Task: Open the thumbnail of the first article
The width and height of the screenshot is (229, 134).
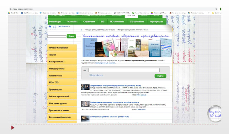Action: (x=85, y=87)
